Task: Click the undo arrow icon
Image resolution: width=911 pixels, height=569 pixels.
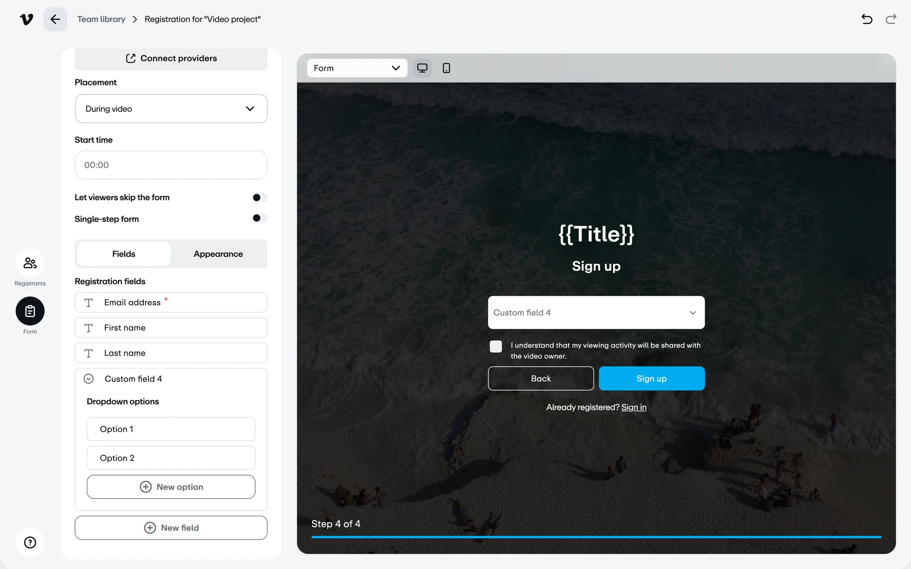Action: tap(866, 19)
